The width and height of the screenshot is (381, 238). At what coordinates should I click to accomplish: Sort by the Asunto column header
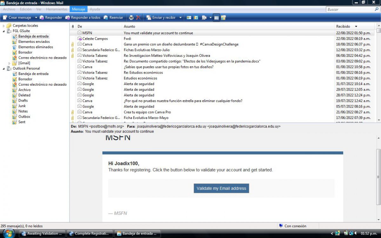coord(229,26)
